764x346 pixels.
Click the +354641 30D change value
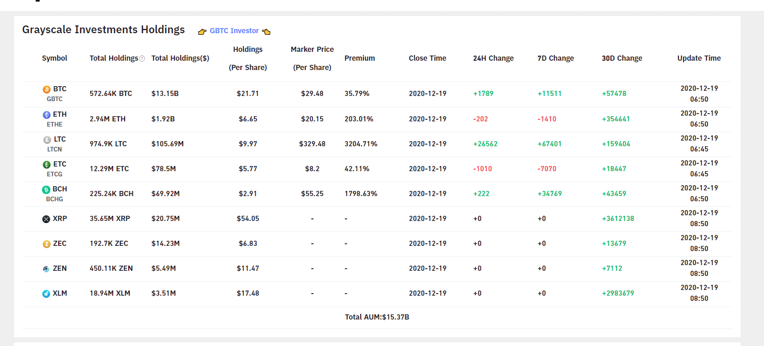pos(616,119)
